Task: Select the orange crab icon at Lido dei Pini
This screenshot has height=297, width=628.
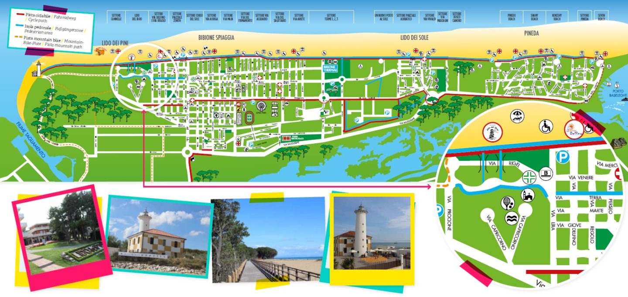Action: pos(100,52)
